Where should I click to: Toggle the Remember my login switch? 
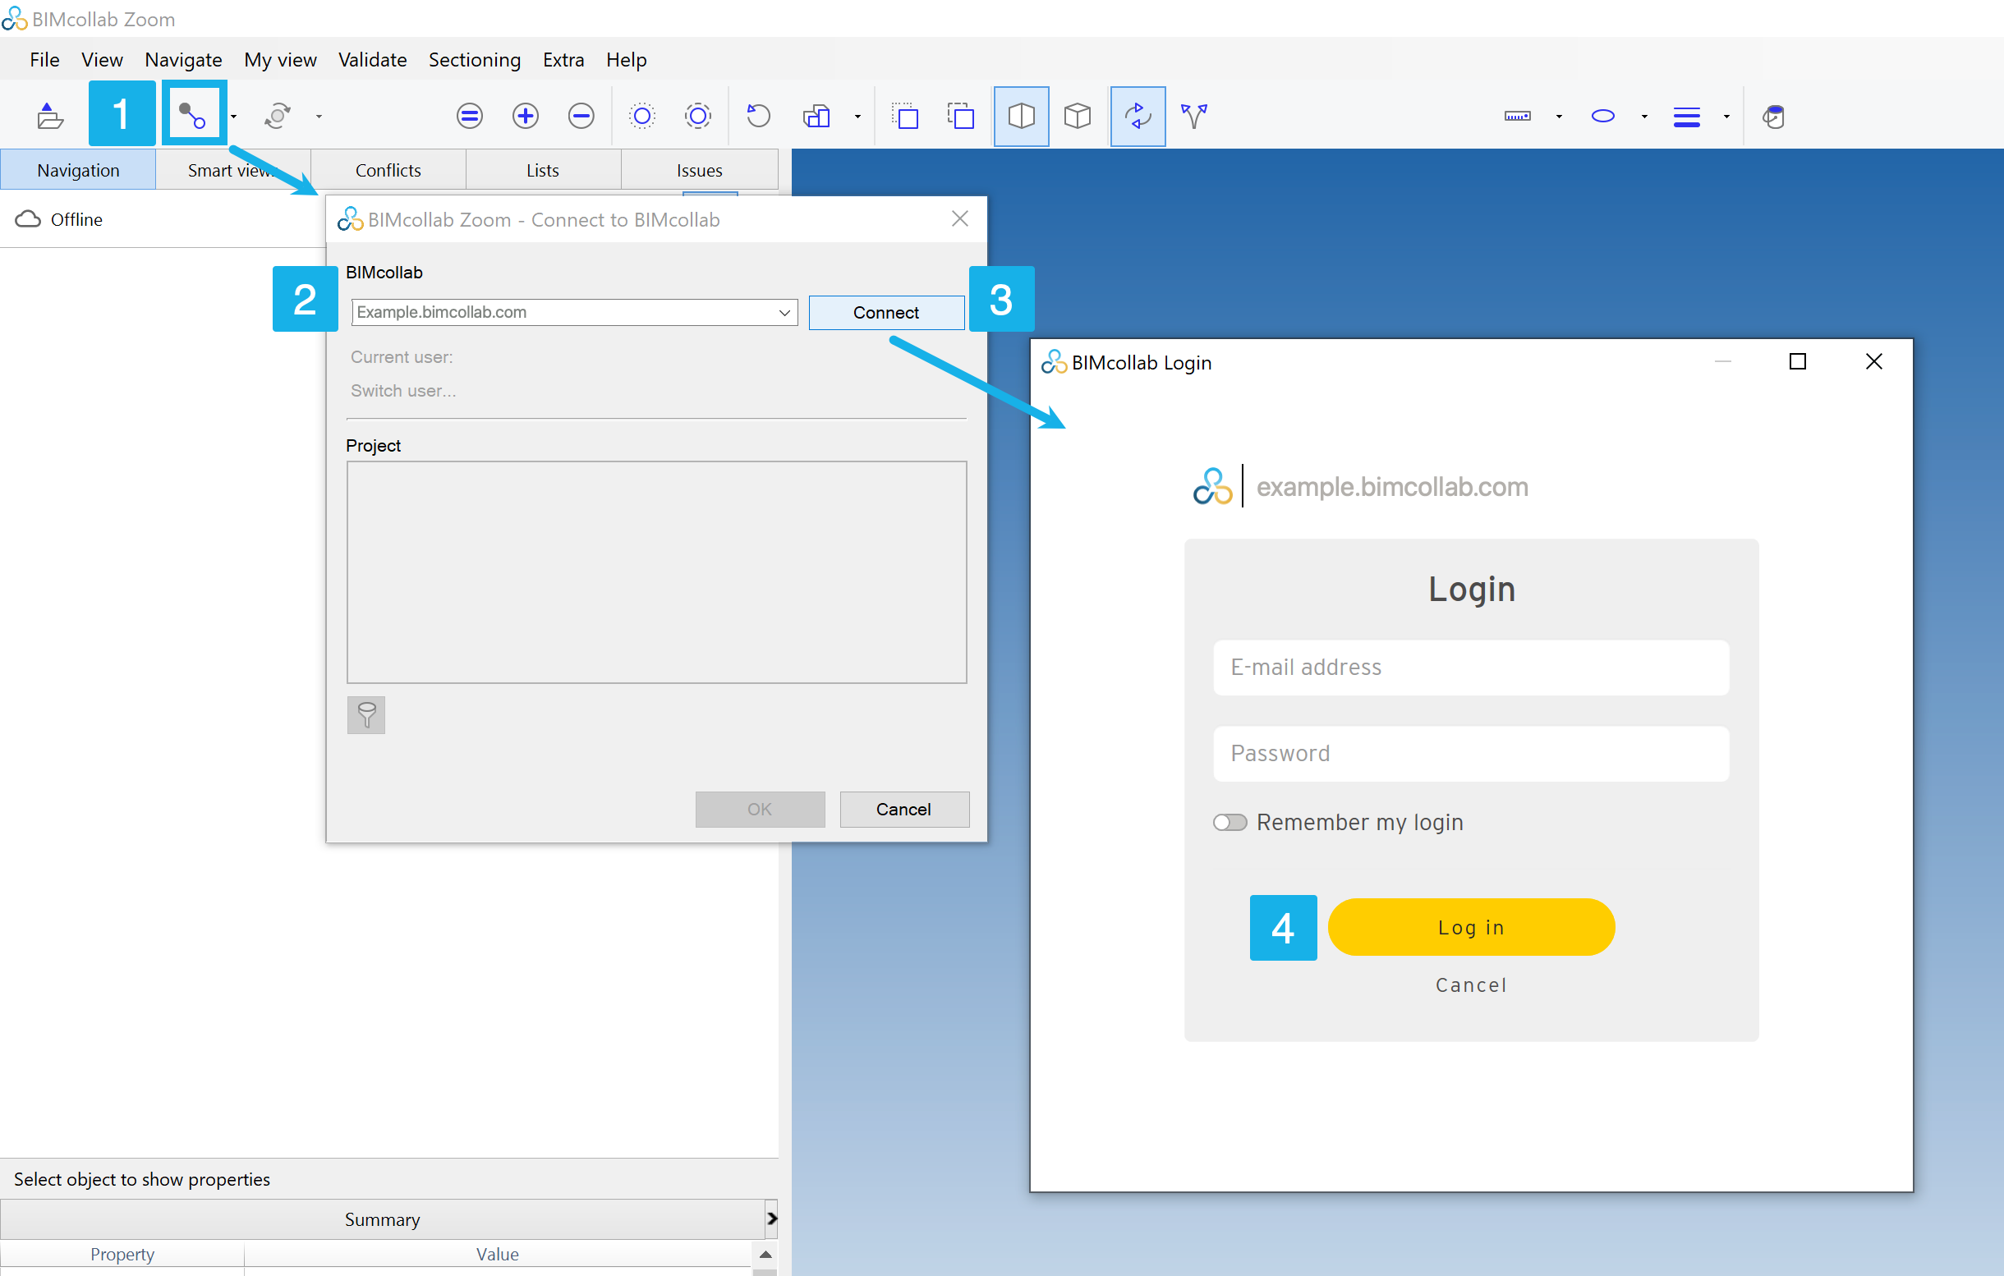click(1230, 822)
